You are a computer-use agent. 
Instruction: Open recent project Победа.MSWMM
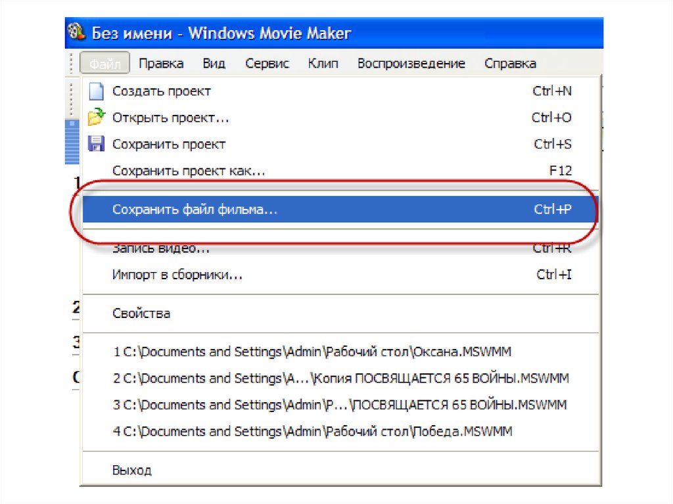point(312,431)
